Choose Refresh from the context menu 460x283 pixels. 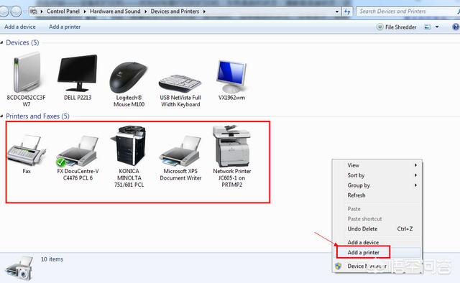point(377,195)
